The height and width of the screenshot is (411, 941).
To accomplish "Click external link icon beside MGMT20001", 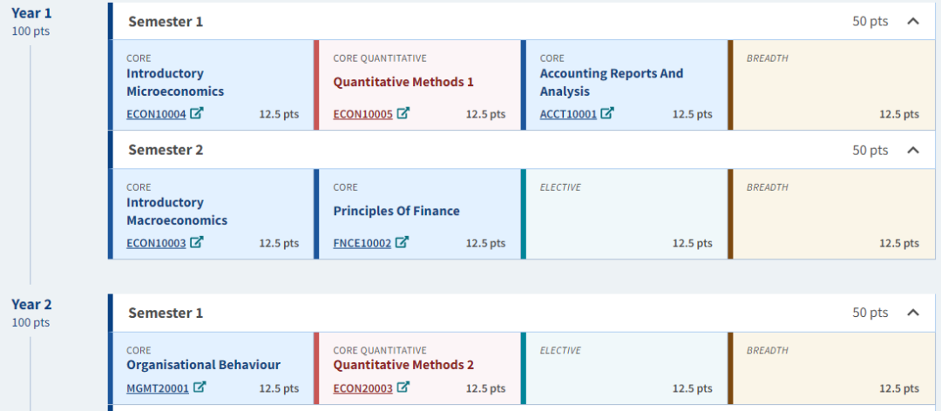I will [x=200, y=387].
